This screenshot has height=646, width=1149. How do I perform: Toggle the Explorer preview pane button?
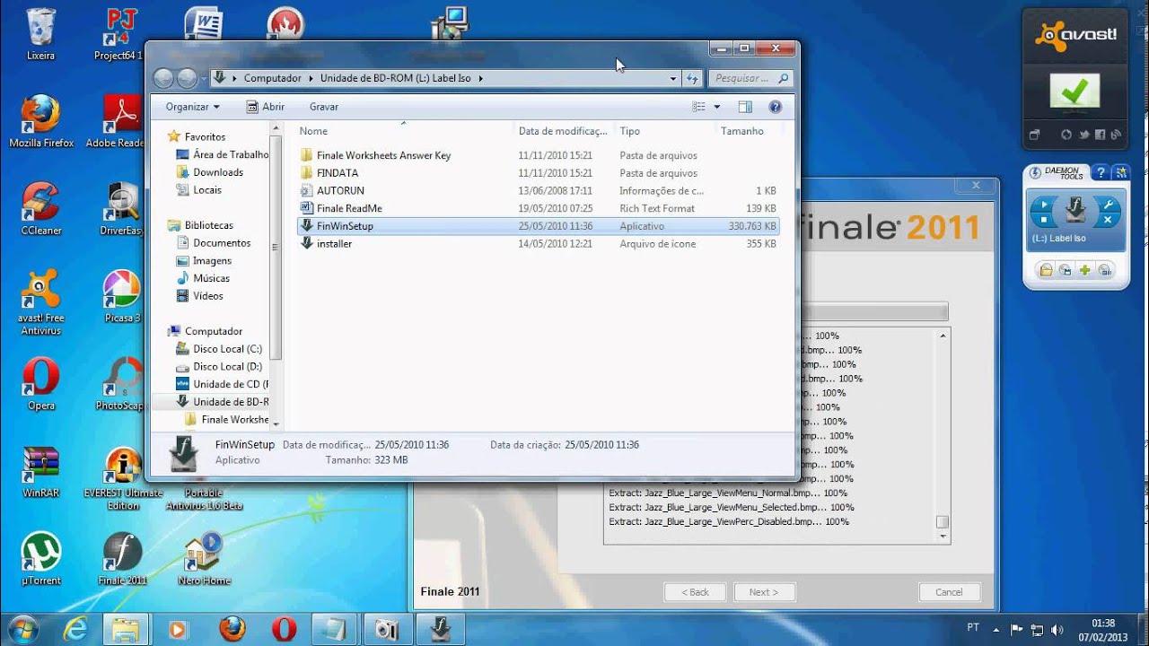745,107
